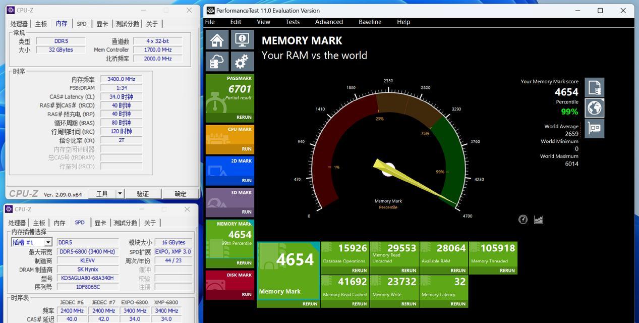
Task: Open the system information monitor icon
Action: pyautogui.click(x=242, y=40)
